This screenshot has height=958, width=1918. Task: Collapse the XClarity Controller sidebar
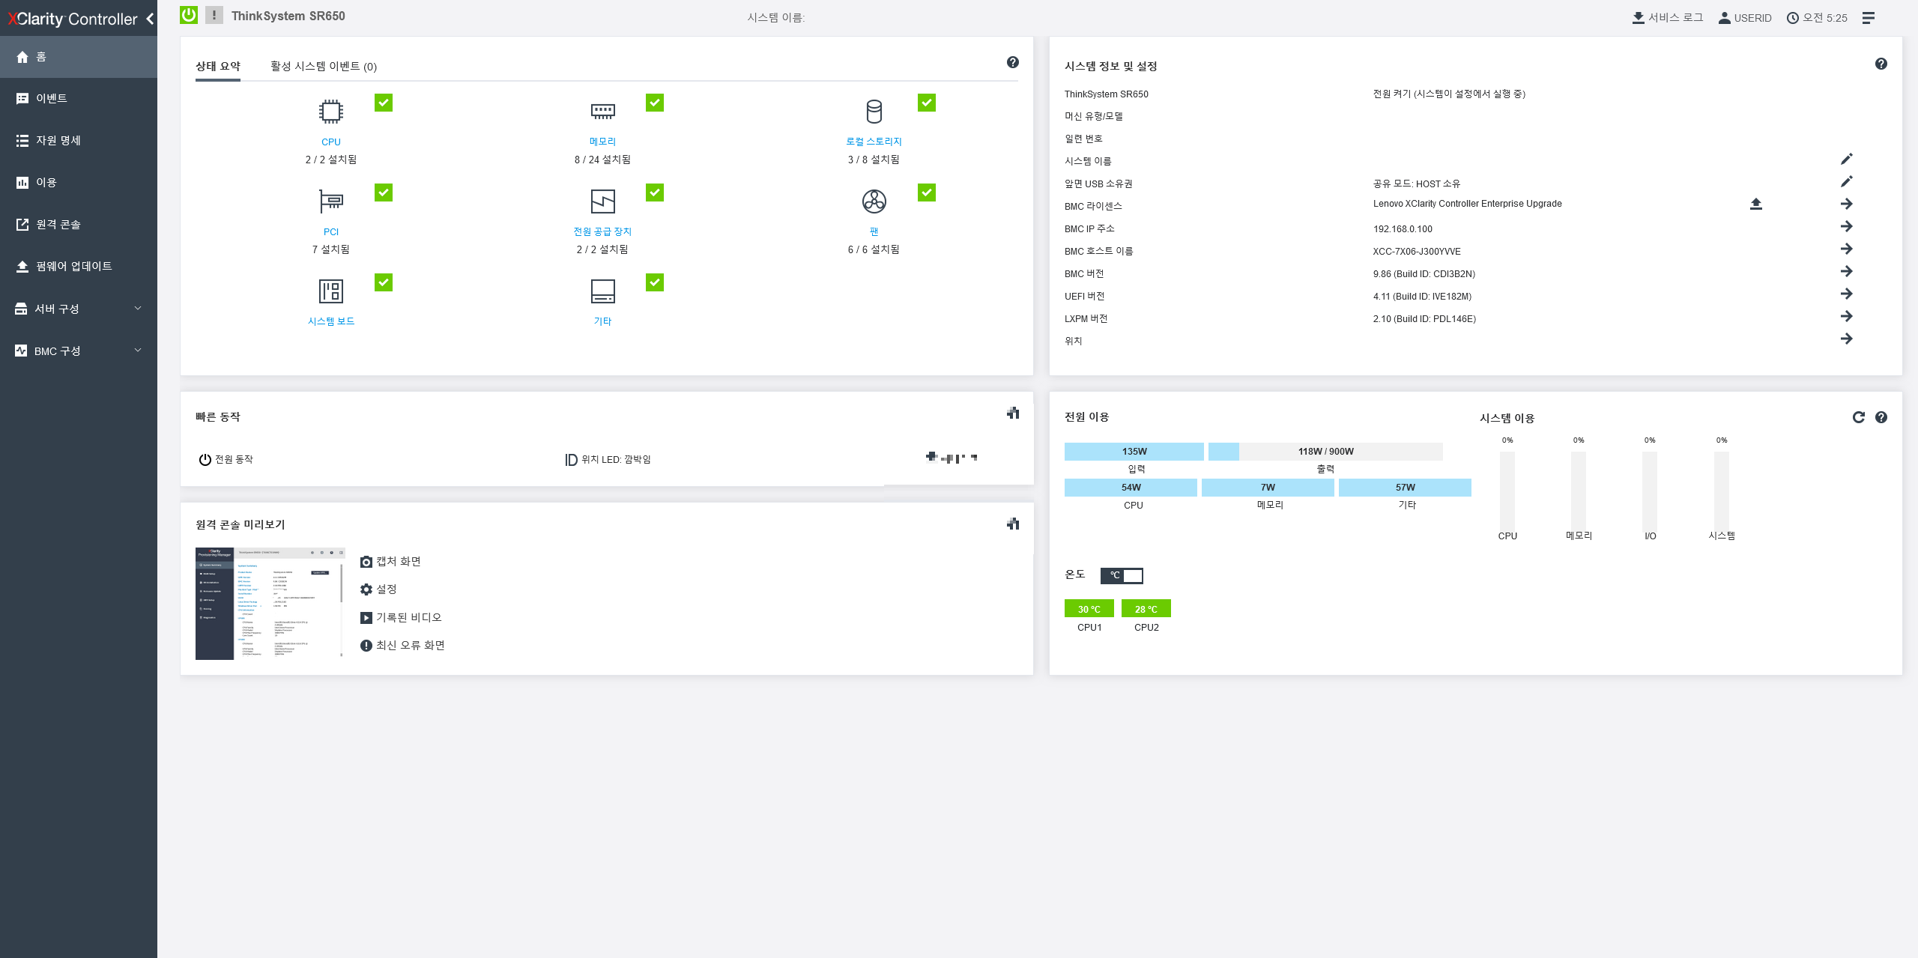click(150, 19)
